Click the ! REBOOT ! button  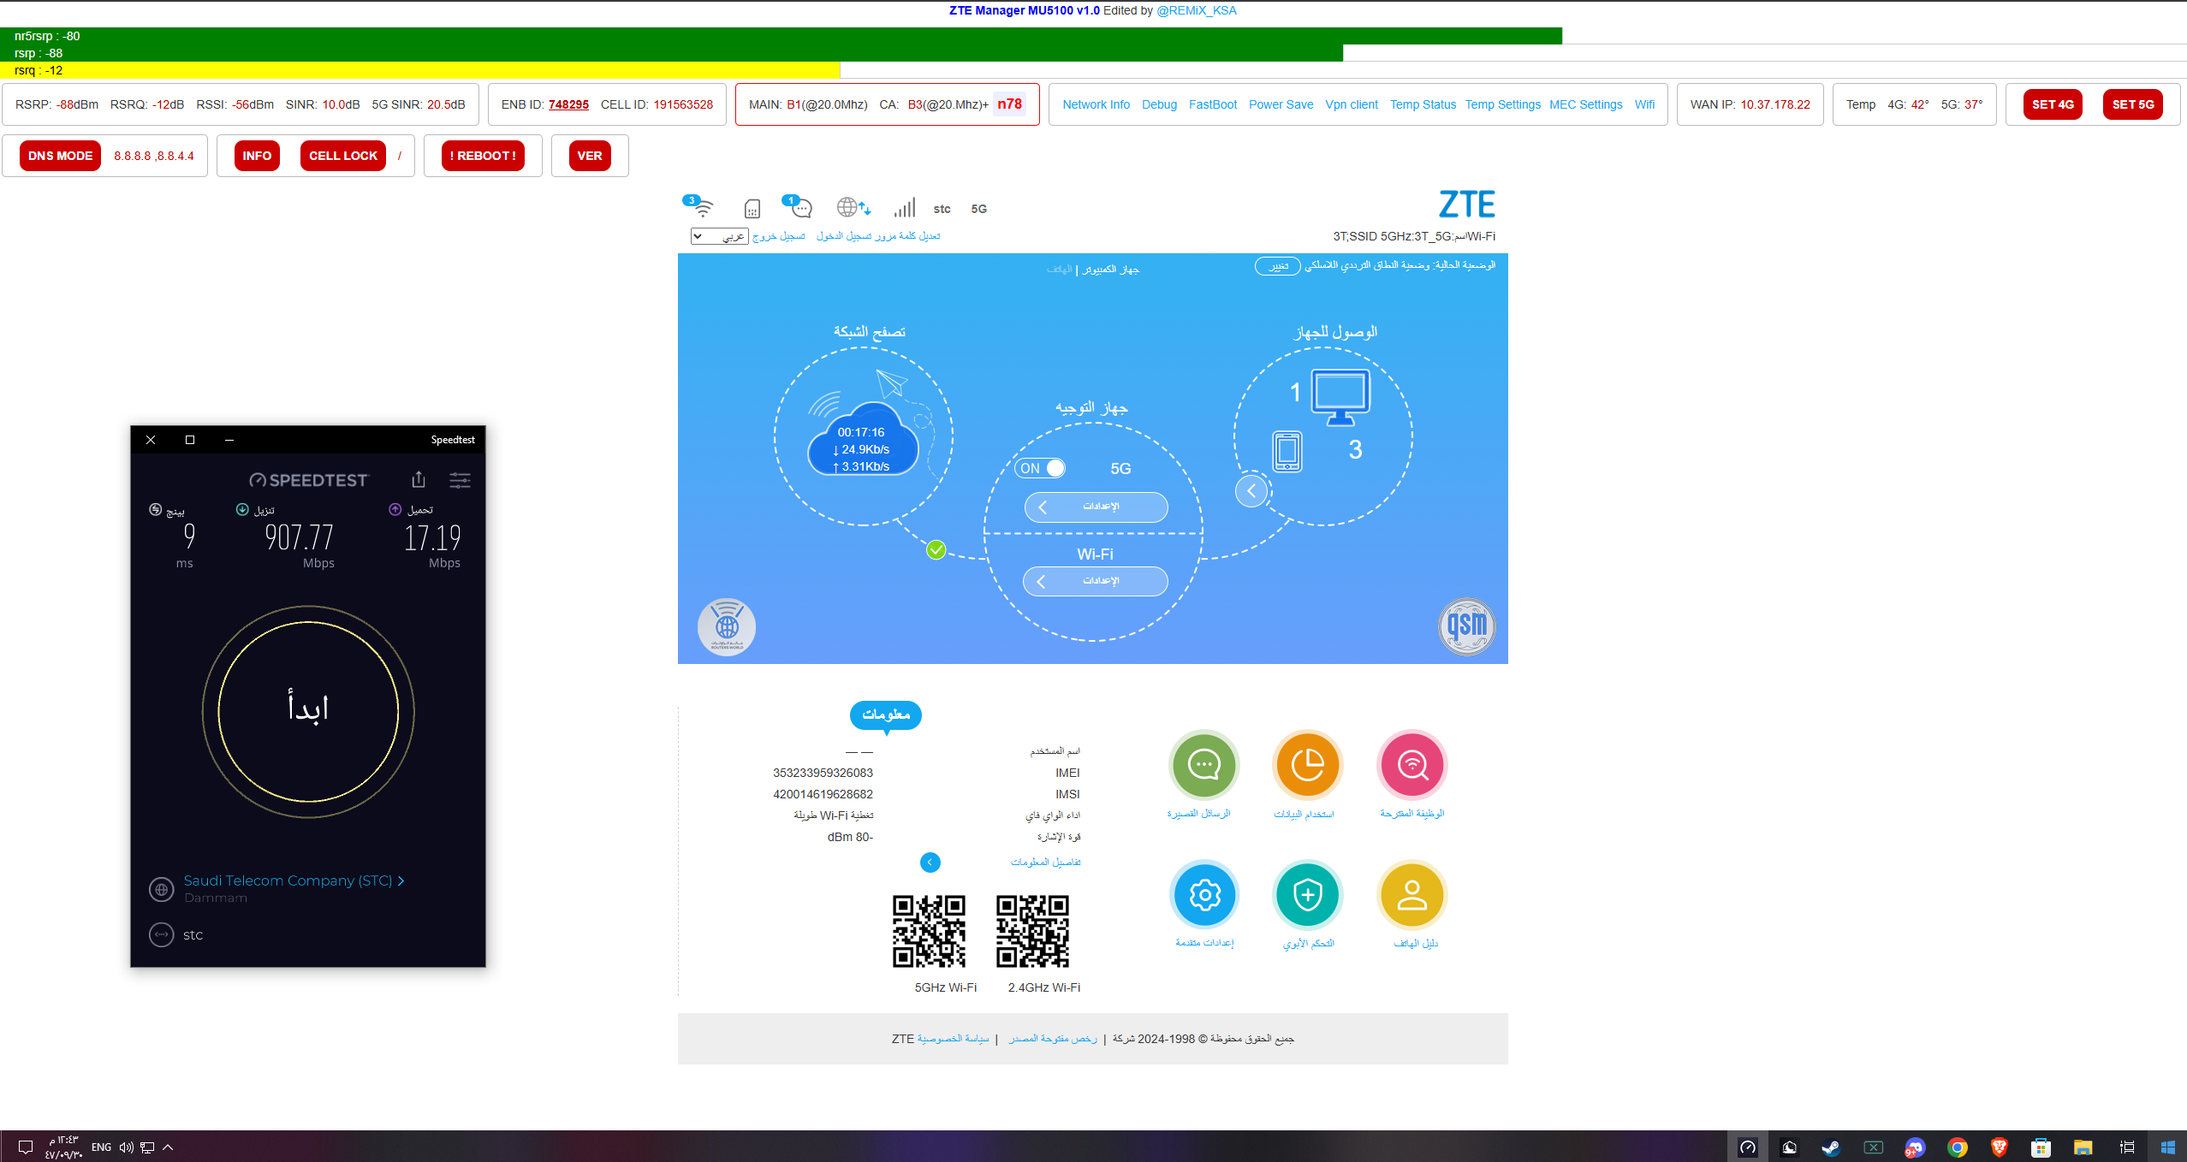[483, 156]
